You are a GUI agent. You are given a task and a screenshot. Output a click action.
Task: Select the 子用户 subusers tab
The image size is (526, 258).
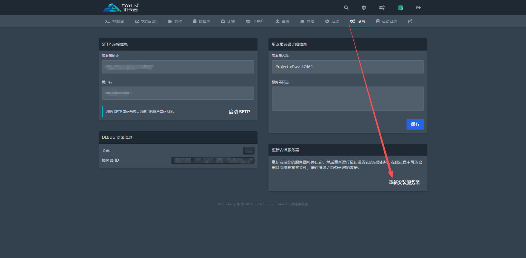coord(255,21)
